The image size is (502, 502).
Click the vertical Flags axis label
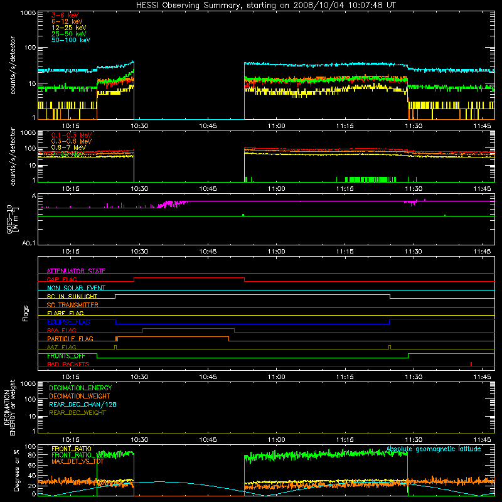coord(25,313)
